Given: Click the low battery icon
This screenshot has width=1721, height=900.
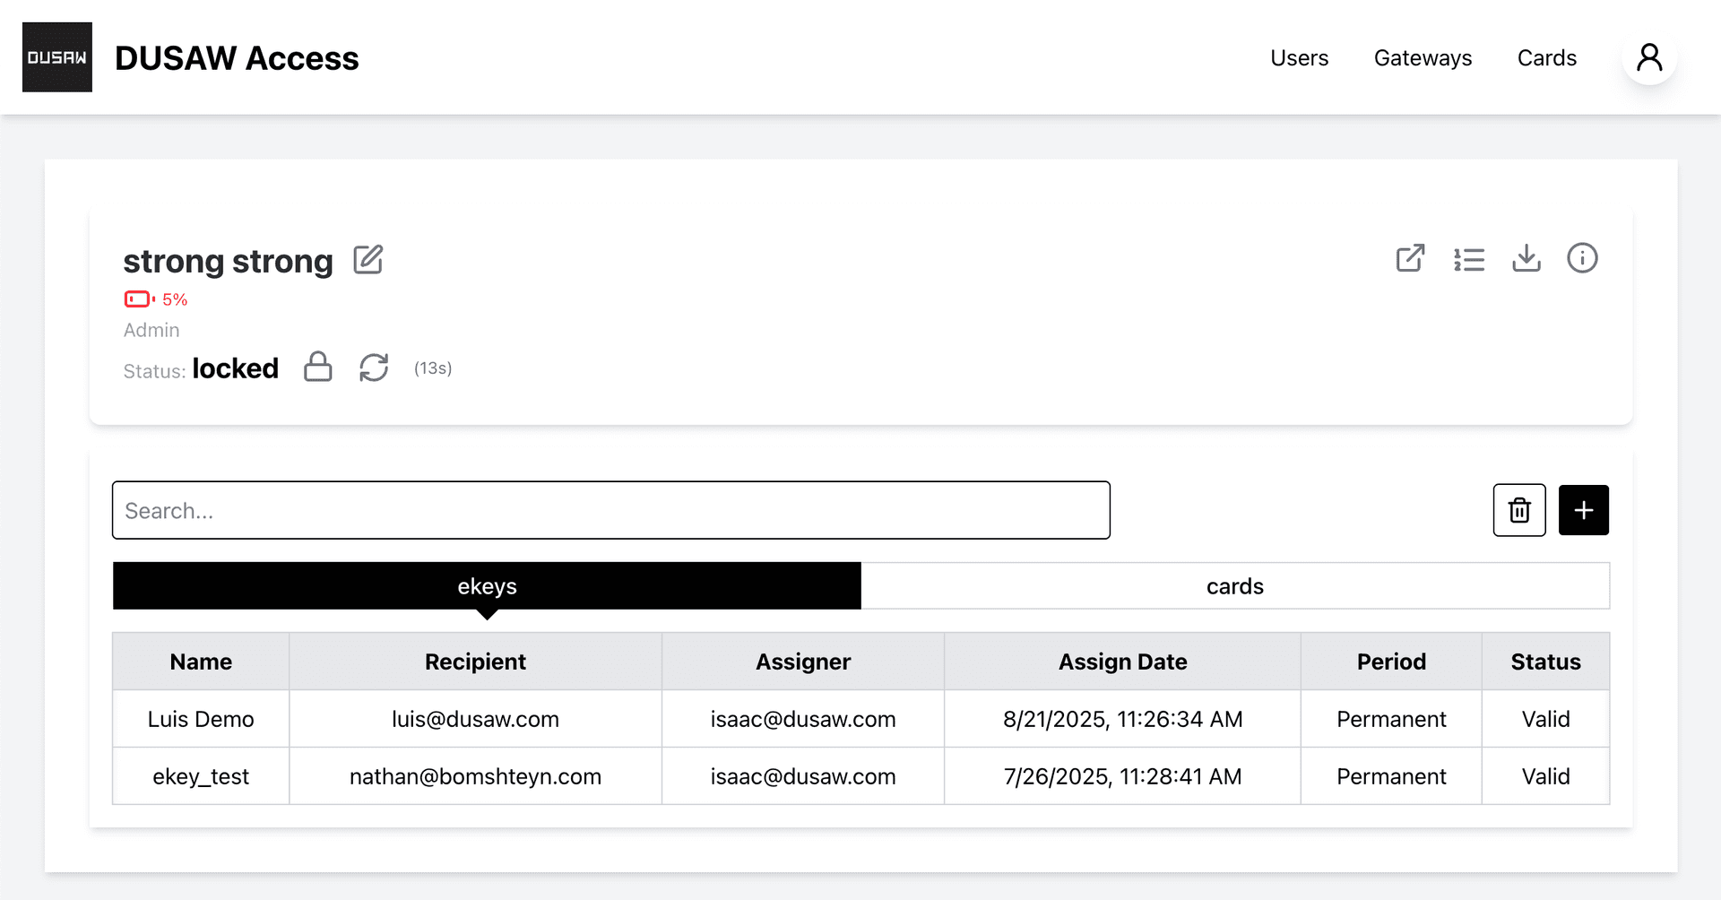Looking at the screenshot, I should 139,299.
